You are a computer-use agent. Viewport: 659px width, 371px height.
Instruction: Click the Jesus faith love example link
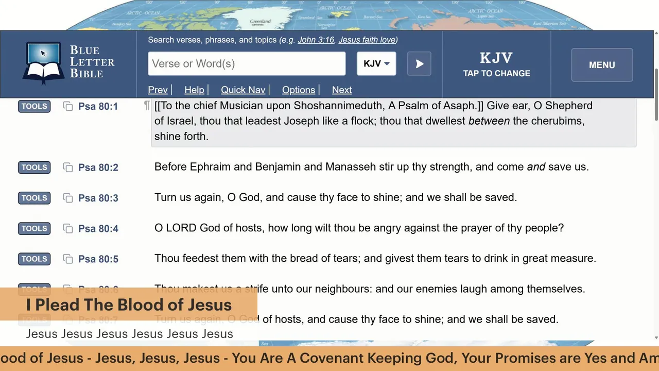coord(367,40)
